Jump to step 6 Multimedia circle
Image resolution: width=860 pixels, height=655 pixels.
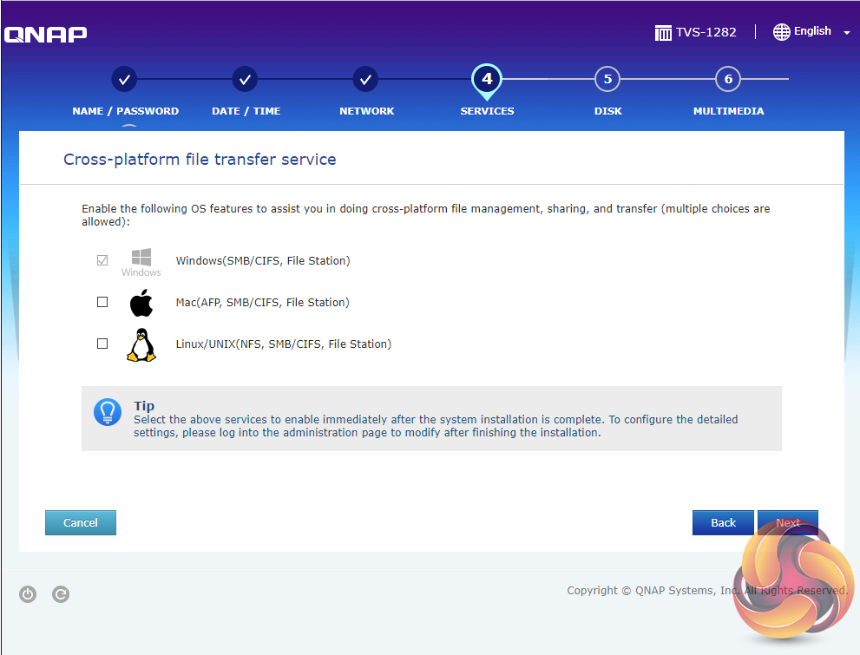pos(728,79)
